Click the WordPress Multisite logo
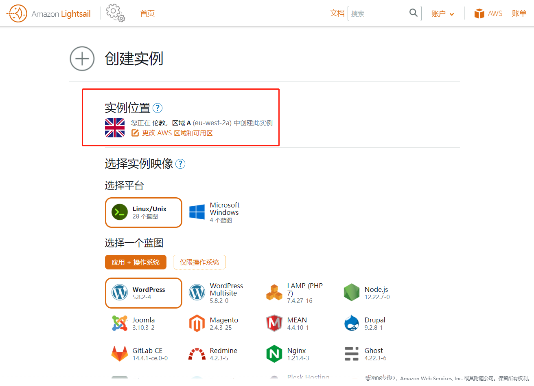Image resolution: width=534 pixels, height=386 pixels. 197,293
